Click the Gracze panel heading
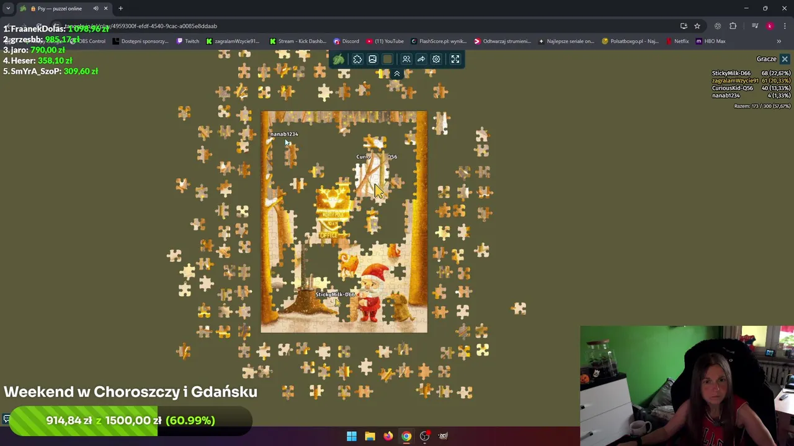This screenshot has height=446, width=794. click(766, 59)
